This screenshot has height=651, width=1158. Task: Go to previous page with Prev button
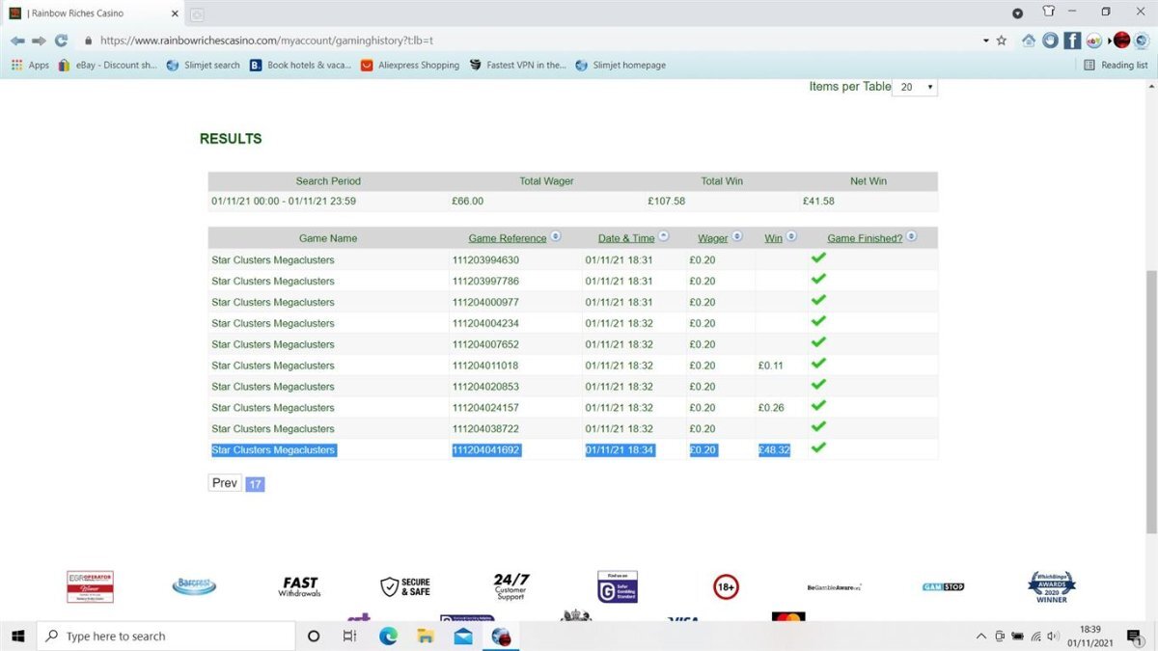pos(225,483)
